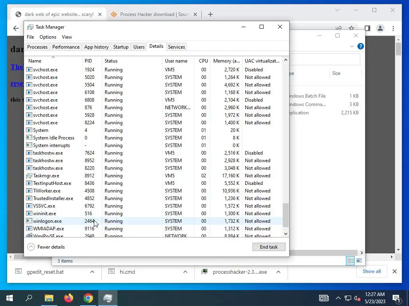
Task: Sort by Name column header
Action: pos(53,61)
